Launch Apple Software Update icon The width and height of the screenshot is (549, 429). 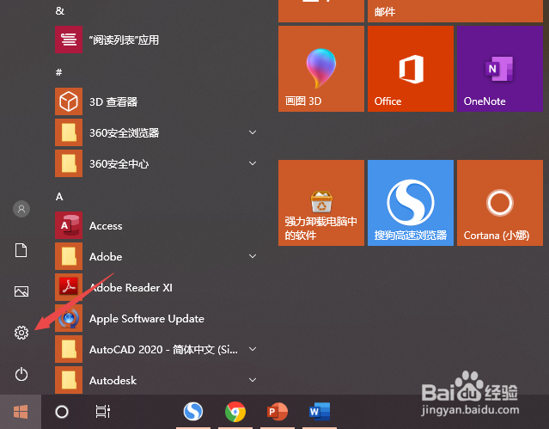[x=69, y=318]
